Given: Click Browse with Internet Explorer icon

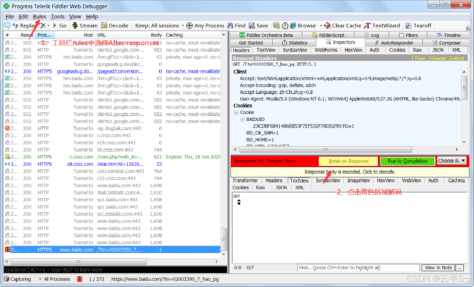Looking at the screenshot, I should [x=303, y=25].
